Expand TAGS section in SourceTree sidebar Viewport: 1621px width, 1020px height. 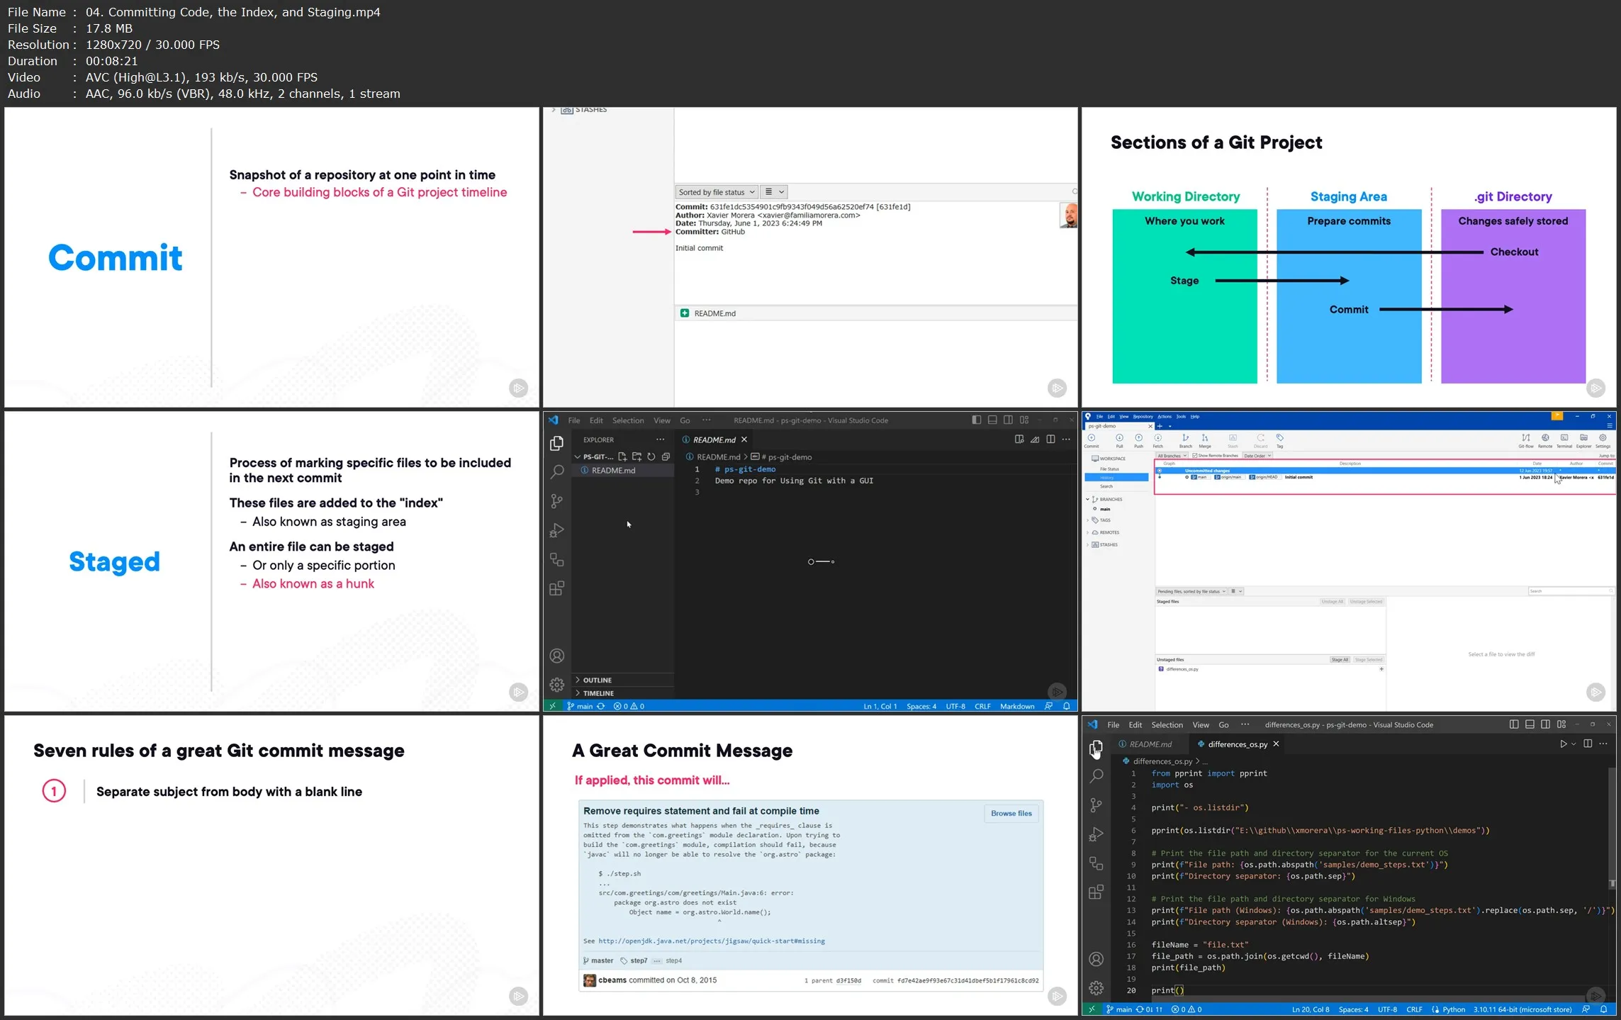(x=1088, y=520)
